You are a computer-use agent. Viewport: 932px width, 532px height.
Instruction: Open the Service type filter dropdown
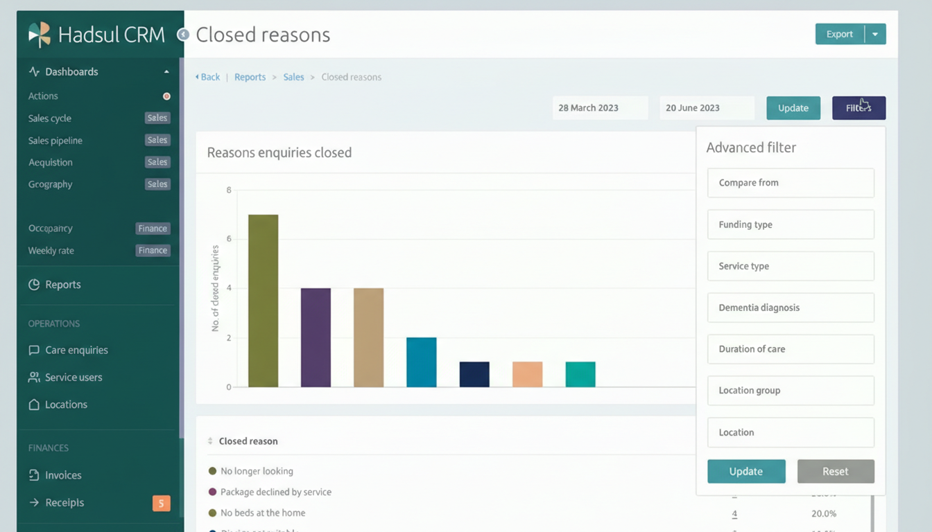tap(791, 266)
